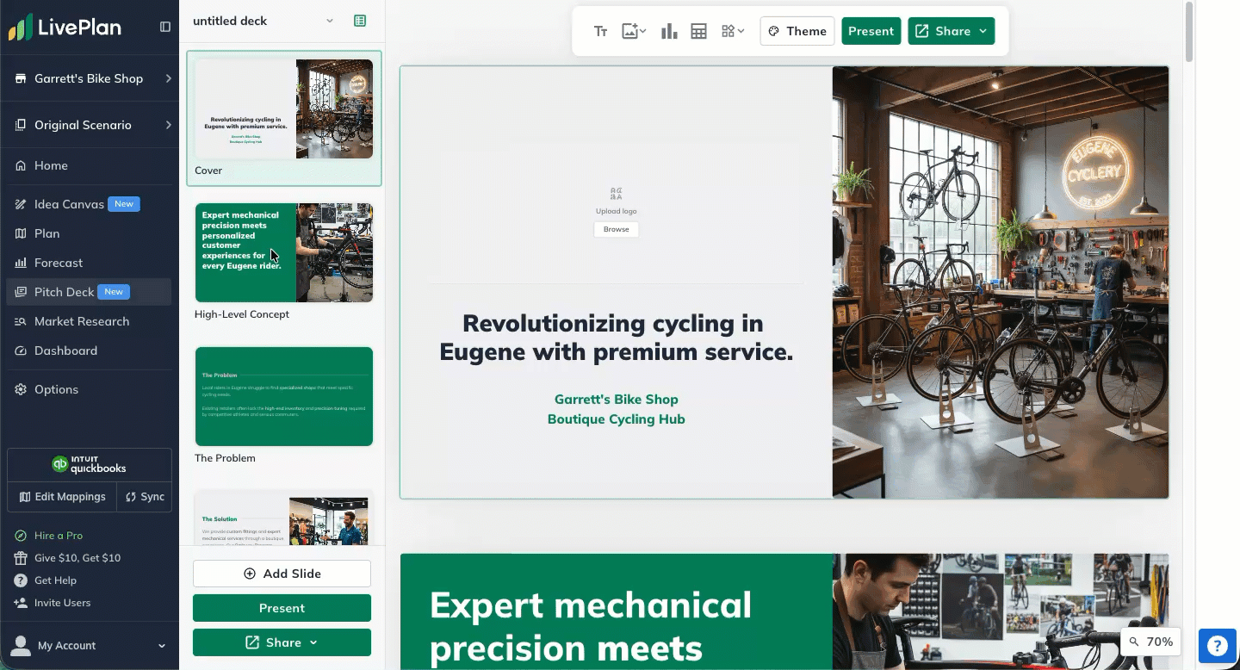The image size is (1240, 670).
Task: Click the insert table icon
Action: pyautogui.click(x=698, y=31)
